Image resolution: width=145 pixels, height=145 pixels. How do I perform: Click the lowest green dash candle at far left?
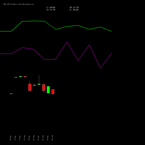11,94
